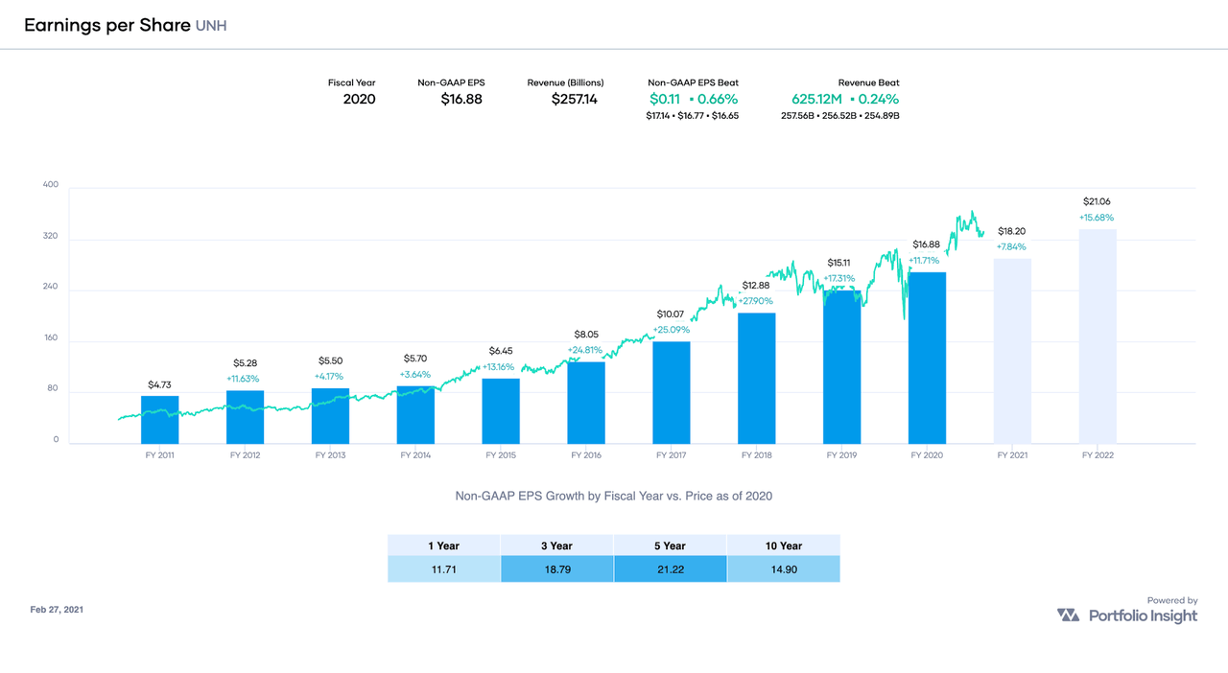This screenshot has height=673, width=1228.
Task: Click the 21.22 growth table cell
Action: (671, 569)
